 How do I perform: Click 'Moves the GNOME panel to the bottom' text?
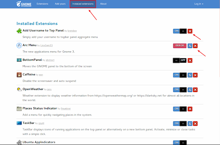[57, 66]
